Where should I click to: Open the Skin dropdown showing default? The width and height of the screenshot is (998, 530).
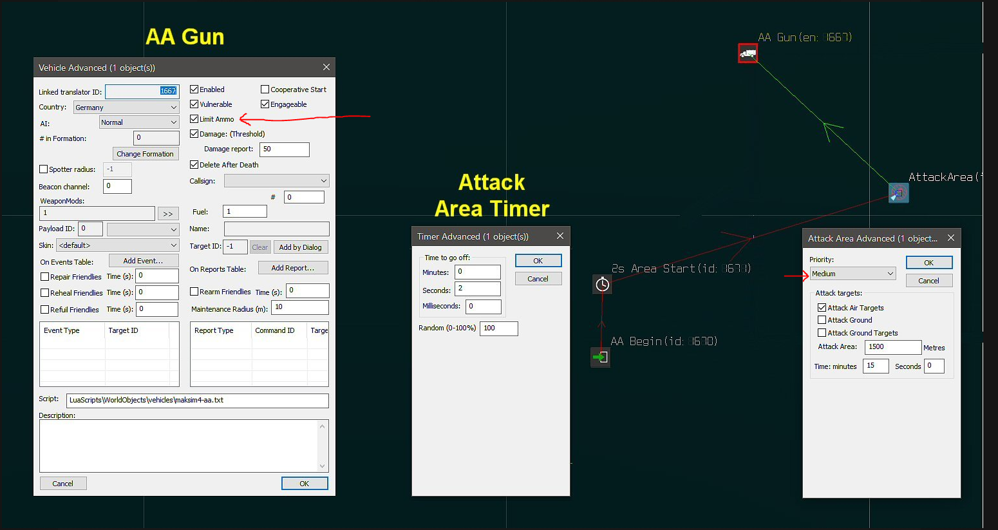(x=118, y=245)
